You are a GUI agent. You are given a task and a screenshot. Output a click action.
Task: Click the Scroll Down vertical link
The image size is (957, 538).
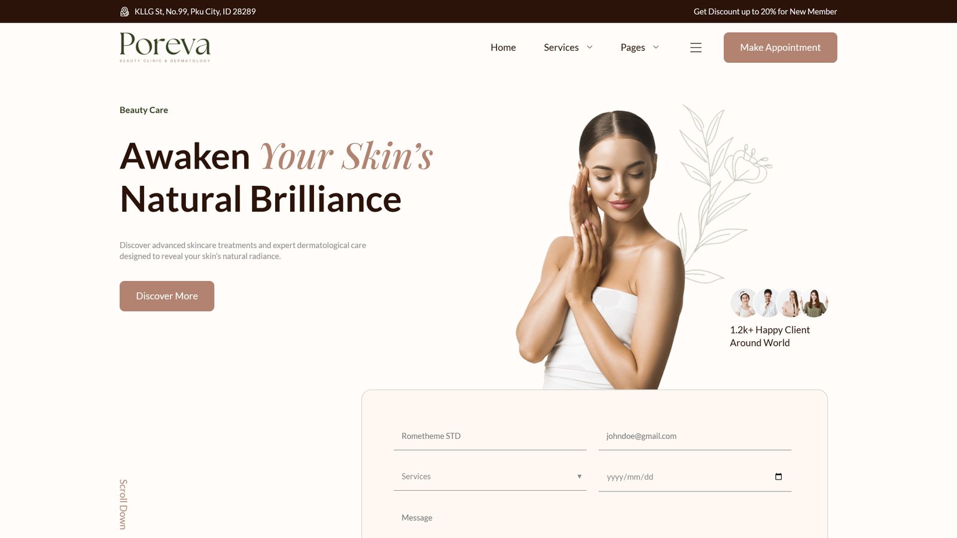click(x=123, y=504)
